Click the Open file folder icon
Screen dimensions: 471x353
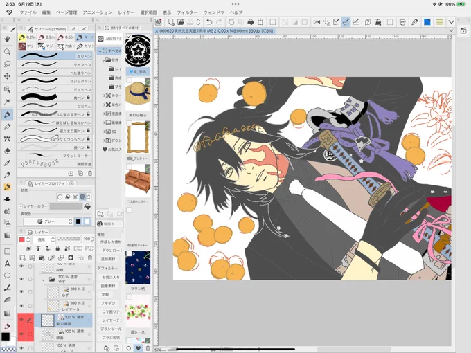[x=181, y=22]
